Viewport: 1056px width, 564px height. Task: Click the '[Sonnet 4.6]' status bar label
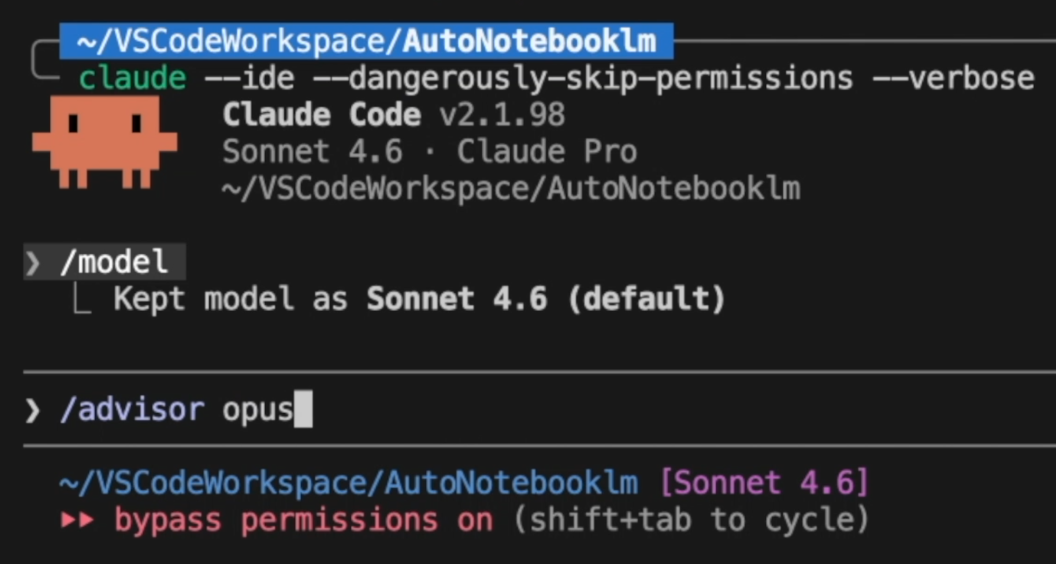(x=764, y=482)
